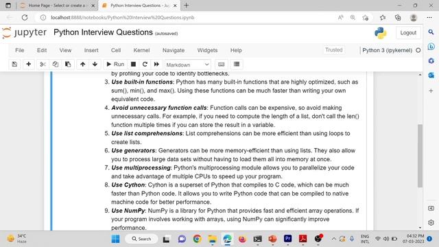This screenshot has height=247, width=439.
Task: Click the Jupyter logo
Action: pyautogui.click(x=25, y=32)
